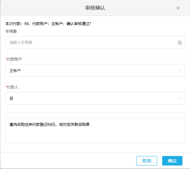Click the remarks text area about 畜肉采购
The height and width of the screenshot is (169, 190).
click(x=95, y=130)
